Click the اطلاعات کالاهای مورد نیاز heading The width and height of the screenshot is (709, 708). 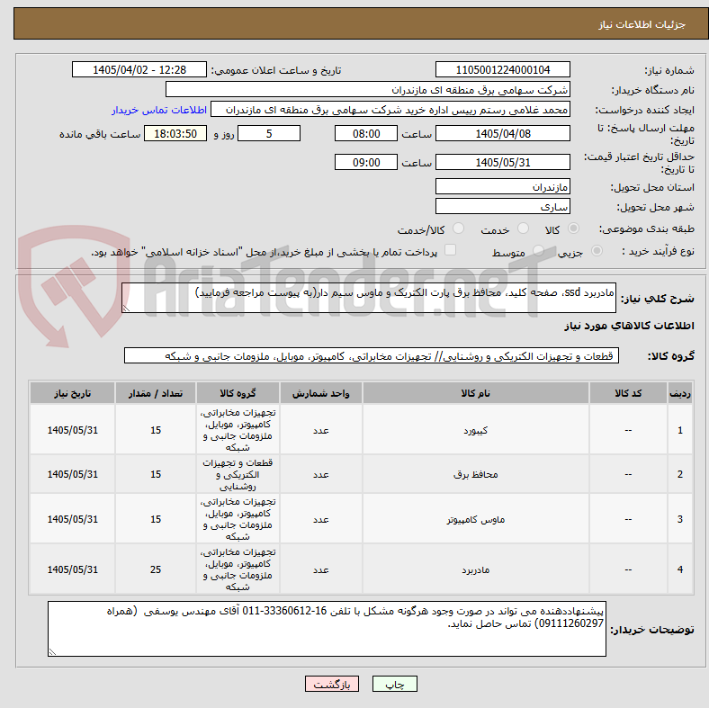pyautogui.click(x=629, y=326)
